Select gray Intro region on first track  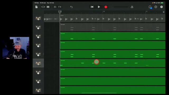(112, 18)
